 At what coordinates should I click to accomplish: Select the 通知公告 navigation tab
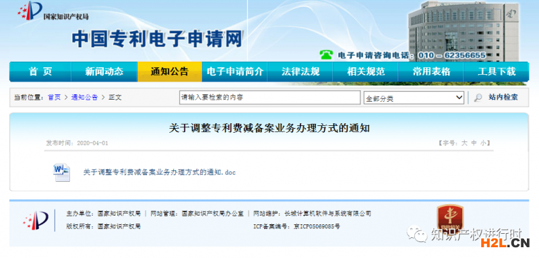170,71
